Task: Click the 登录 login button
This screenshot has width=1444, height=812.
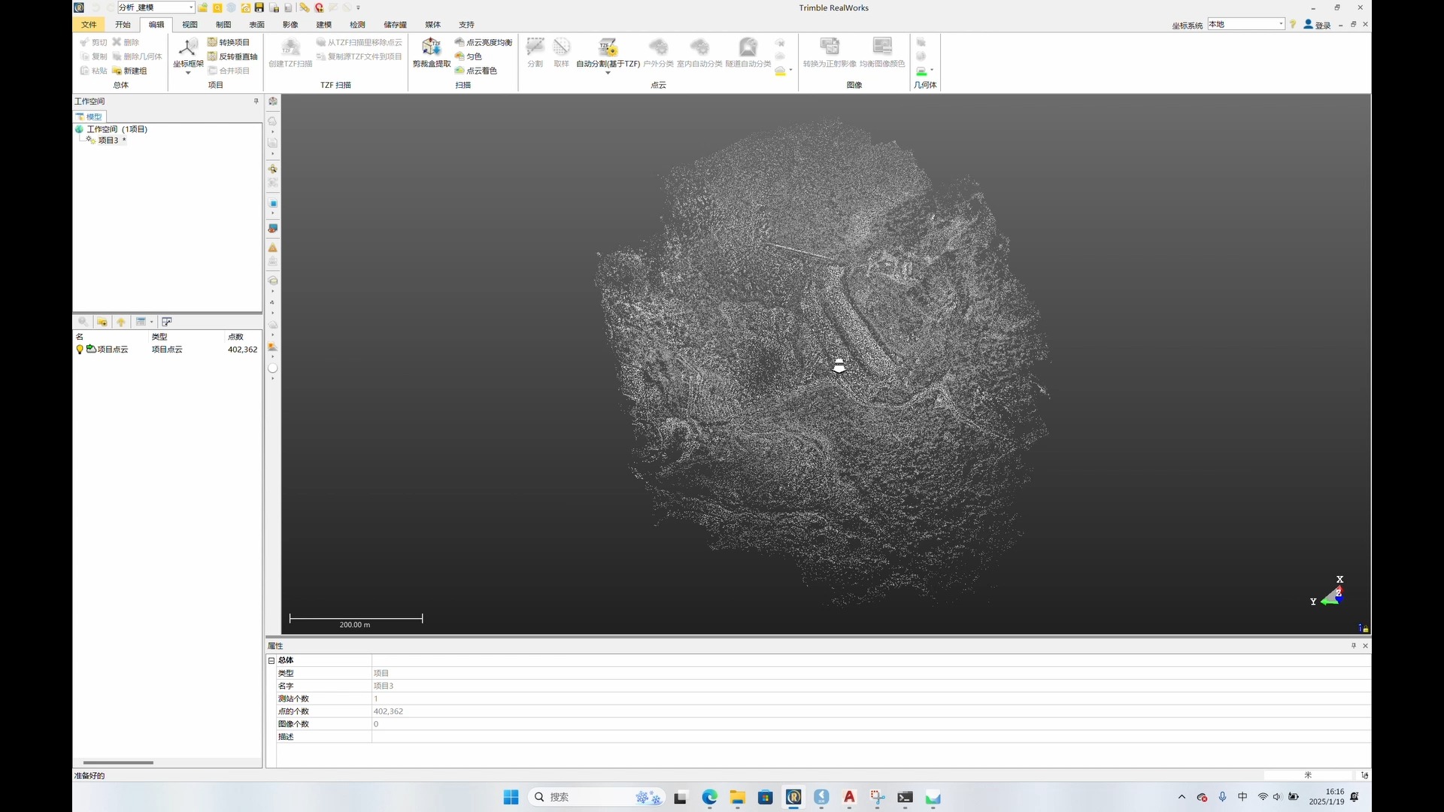Action: (1317, 25)
